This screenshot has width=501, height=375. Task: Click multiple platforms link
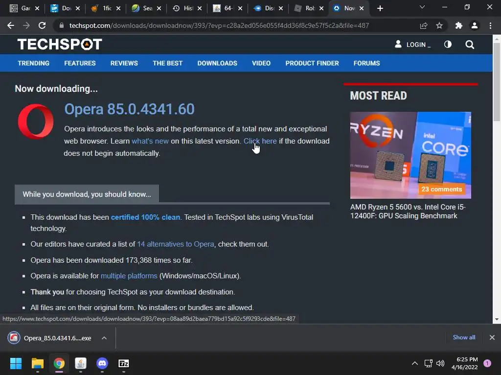pos(129,276)
